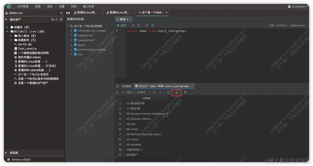Collapse 这个是一个MySQL数据库 in database browser
This screenshot has height=166, width=313.
68,26
